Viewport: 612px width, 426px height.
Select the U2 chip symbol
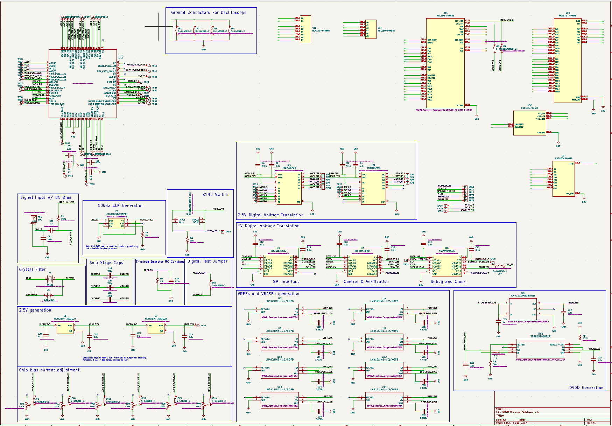pyautogui.click(x=83, y=83)
